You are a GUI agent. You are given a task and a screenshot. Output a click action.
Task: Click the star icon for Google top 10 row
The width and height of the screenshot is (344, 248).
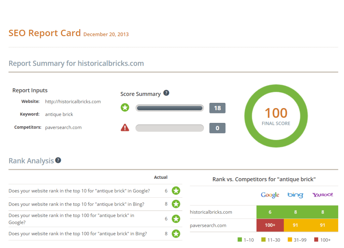(x=176, y=191)
